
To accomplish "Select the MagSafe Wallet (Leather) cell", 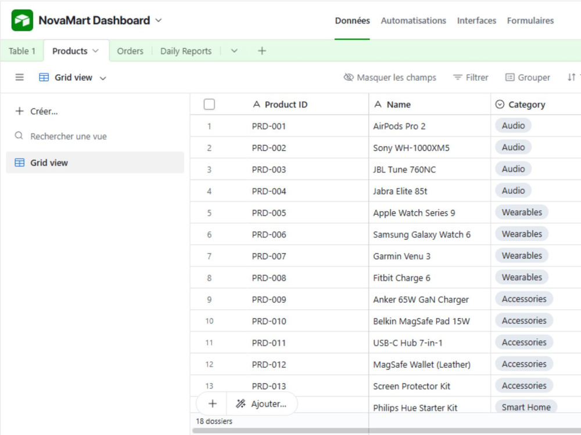I will [x=430, y=364].
